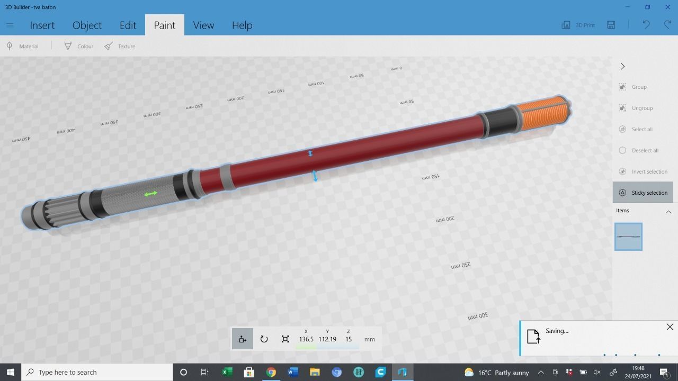Screen dimensions: 678x381
Task: Click the Z position value 15
Action: (349, 339)
